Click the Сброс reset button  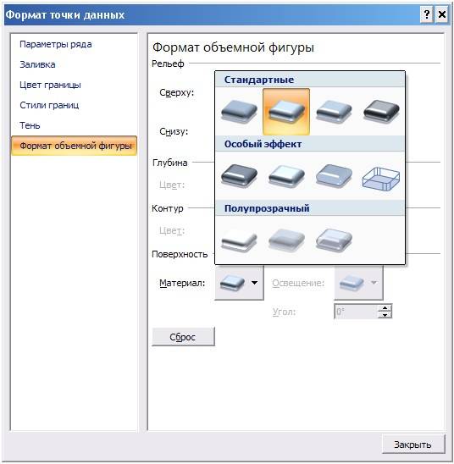tap(183, 337)
